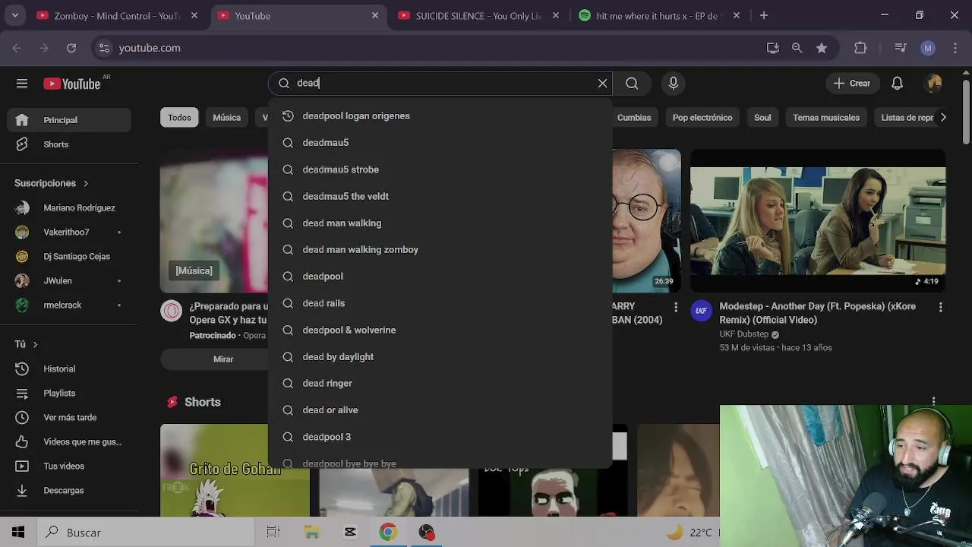972x547 pixels.
Task: Select the Cumbias filter chip
Action: coord(634,117)
